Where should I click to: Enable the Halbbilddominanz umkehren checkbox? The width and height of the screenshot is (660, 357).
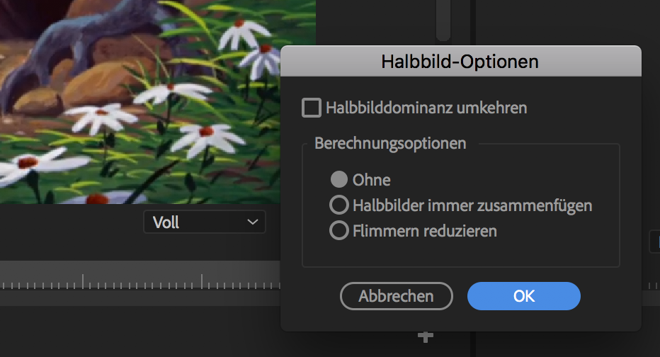pyautogui.click(x=311, y=108)
